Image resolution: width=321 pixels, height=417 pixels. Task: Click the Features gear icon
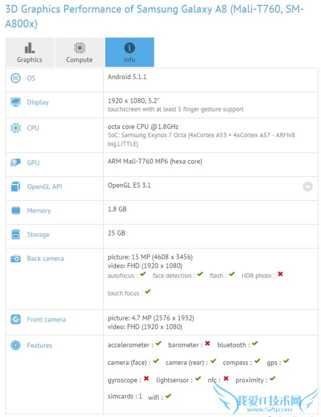coord(16,345)
